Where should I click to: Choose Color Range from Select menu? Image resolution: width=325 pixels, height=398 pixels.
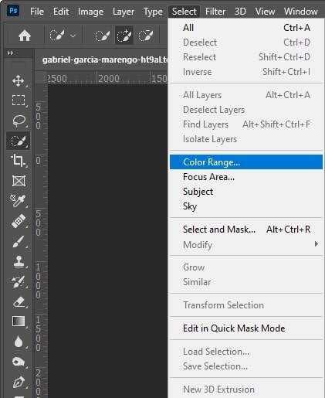tap(246, 162)
